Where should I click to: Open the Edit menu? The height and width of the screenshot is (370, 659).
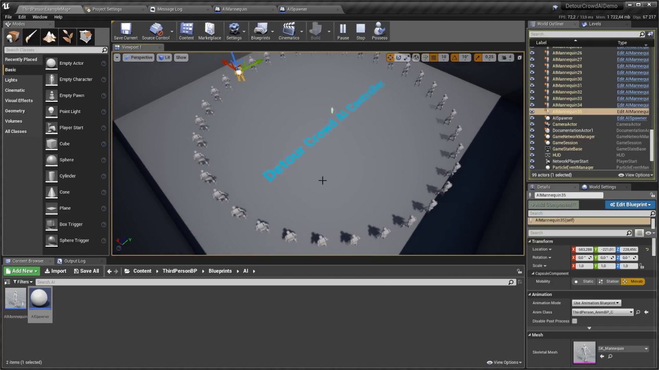22,17
